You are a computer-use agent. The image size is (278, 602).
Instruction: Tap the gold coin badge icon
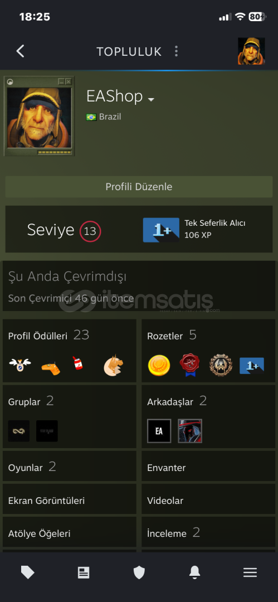[159, 366]
